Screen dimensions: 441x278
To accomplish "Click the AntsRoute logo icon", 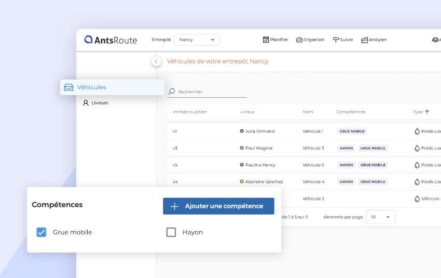I will pyautogui.click(x=88, y=39).
